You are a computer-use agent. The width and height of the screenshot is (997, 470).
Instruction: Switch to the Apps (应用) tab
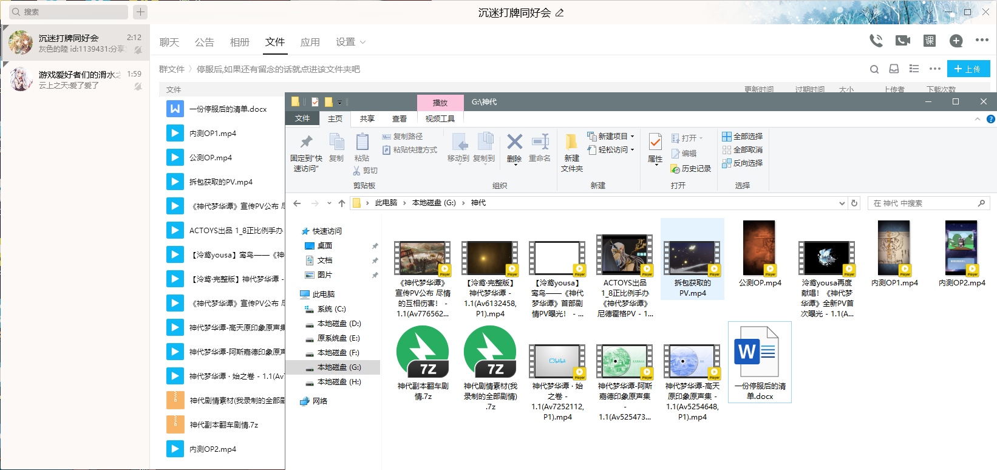point(310,42)
